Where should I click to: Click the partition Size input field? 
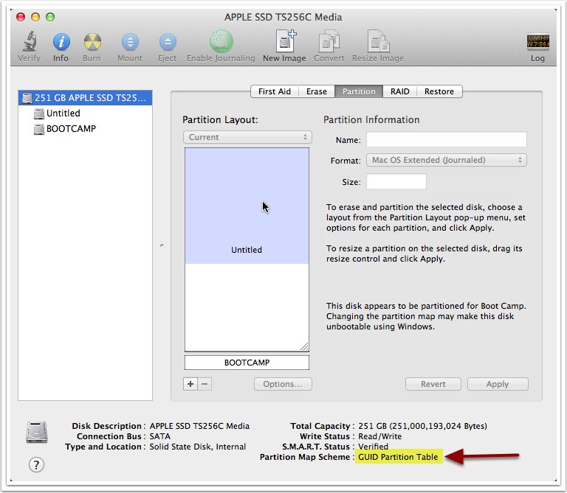[x=396, y=181]
